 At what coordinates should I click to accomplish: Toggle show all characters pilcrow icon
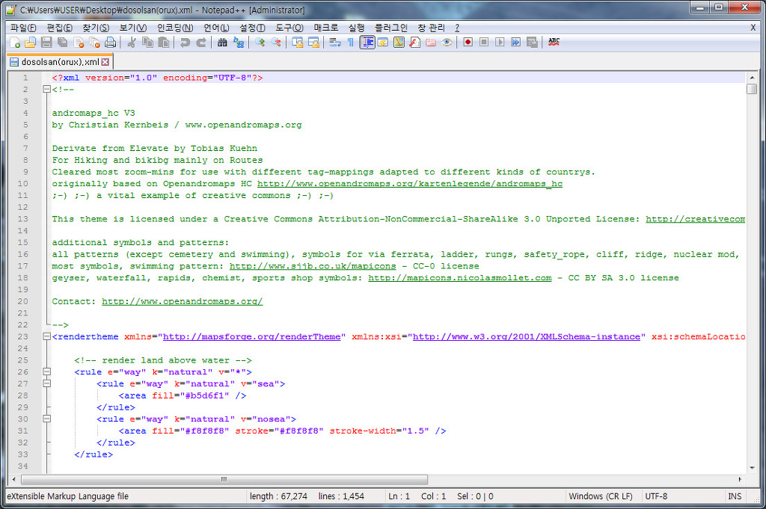pos(350,43)
